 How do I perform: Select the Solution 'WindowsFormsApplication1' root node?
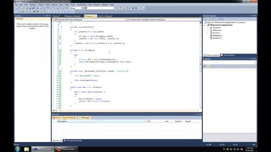[x=226, y=22]
